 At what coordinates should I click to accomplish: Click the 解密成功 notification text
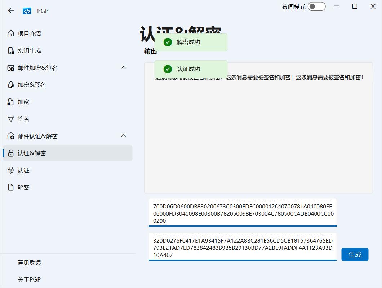pos(188,42)
